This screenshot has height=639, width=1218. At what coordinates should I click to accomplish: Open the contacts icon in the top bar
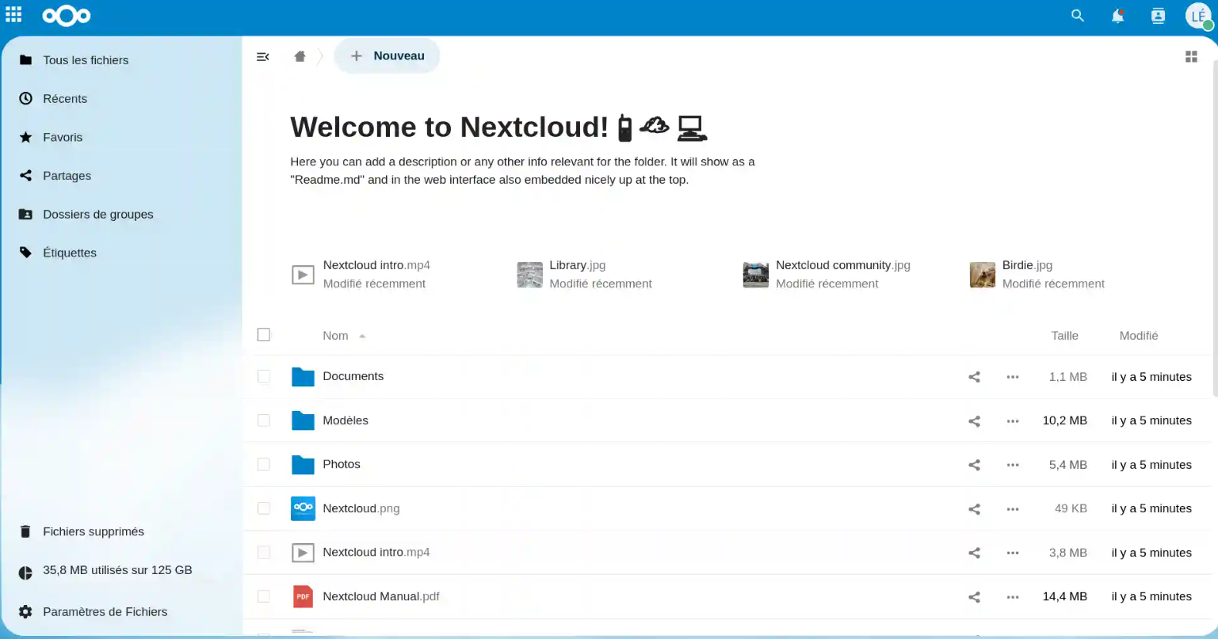pyautogui.click(x=1158, y=15)
